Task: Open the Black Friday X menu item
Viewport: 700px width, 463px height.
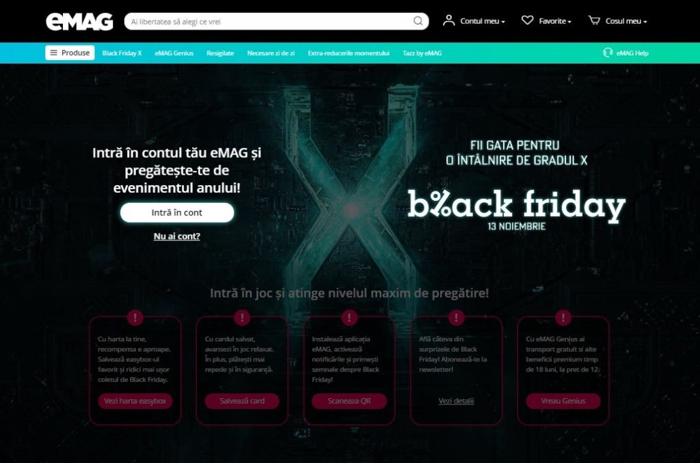Action: [x=122, y=53]
